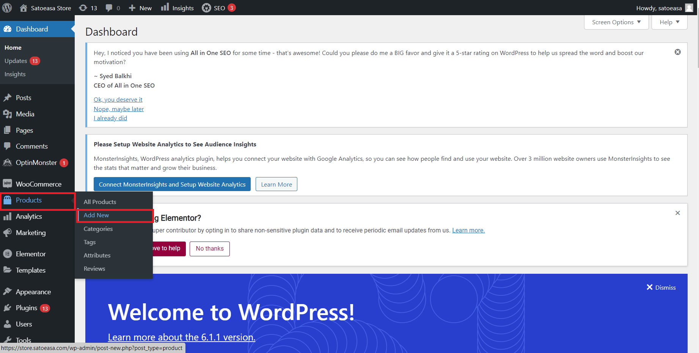The width and height of the screenshot is (699, 353).
Task: Go to Home under Dashboard menu
Action: pyautogui.click(x=13, y=47)
